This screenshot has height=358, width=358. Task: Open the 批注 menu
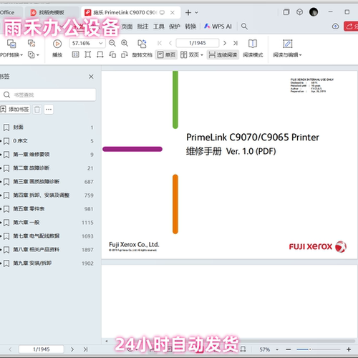point(142,26)
